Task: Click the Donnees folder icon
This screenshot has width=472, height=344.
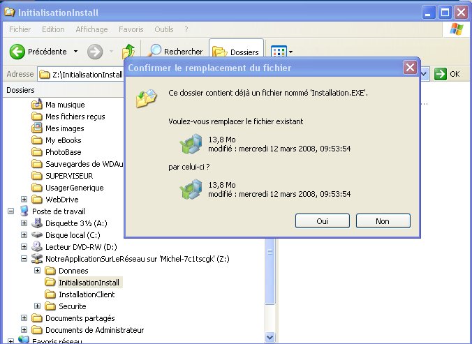Action: tap(50, 271)
